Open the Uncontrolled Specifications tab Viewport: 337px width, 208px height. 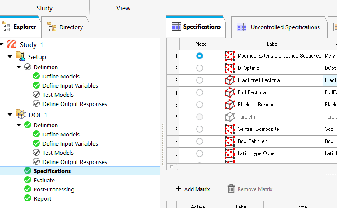278,27
